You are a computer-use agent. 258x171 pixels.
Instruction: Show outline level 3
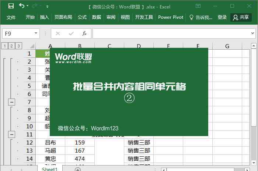(x=18, y=46)
